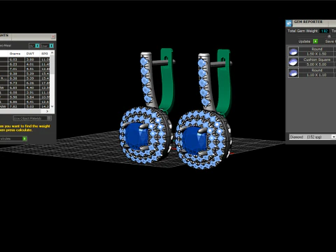Click the left earring's blue center stone
The height and width of the screenshot is (252, 336).
click(136, 136)
